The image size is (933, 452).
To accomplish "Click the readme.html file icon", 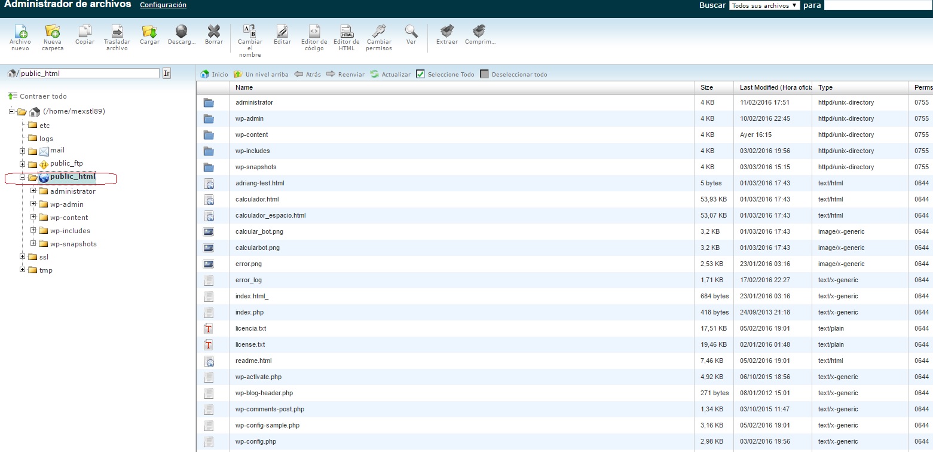I will (209, 361).
